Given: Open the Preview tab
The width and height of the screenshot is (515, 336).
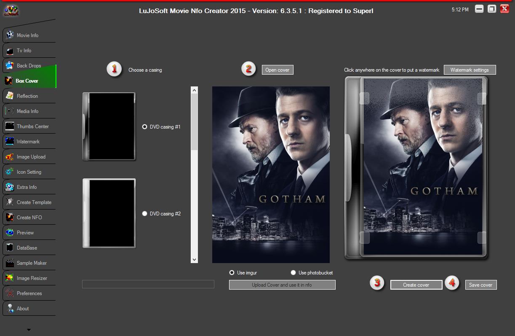Looking at the screenshot, I should tap(29, 233).
